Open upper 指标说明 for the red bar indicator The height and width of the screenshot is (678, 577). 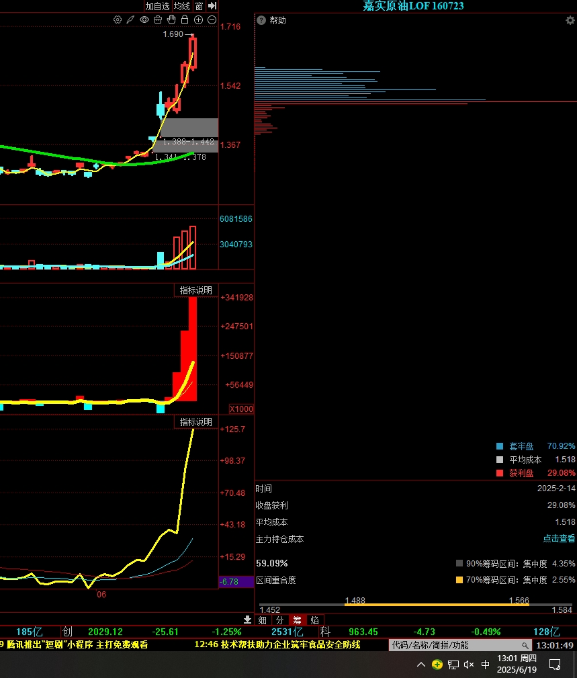195,290
